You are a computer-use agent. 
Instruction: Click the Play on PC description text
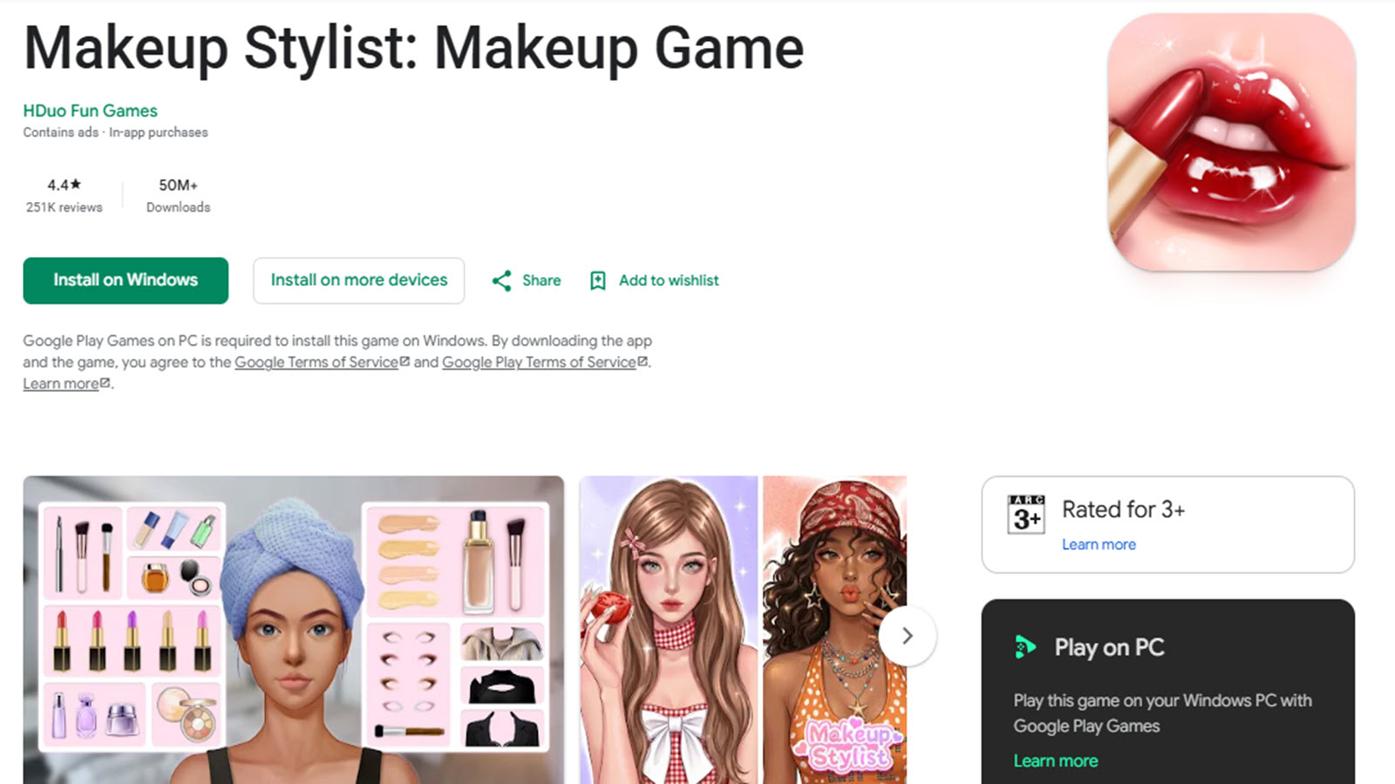click(1162, 713)
